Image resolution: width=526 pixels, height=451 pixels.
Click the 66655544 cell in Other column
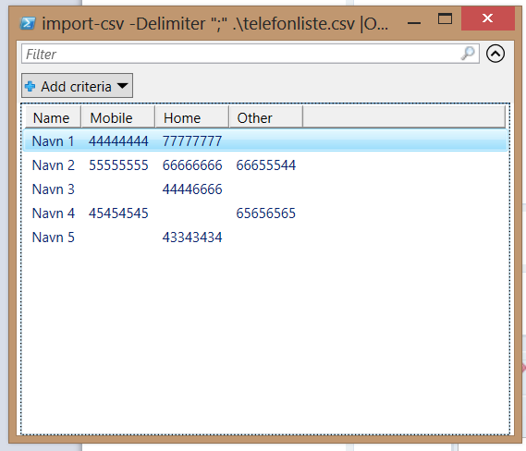[x=265, y=165]
